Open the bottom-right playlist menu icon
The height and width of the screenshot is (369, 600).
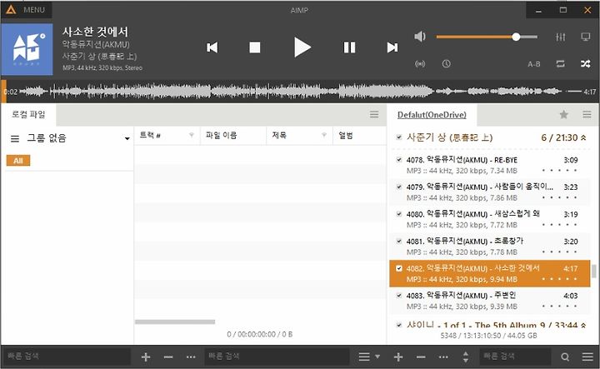(x=587, y=357)
